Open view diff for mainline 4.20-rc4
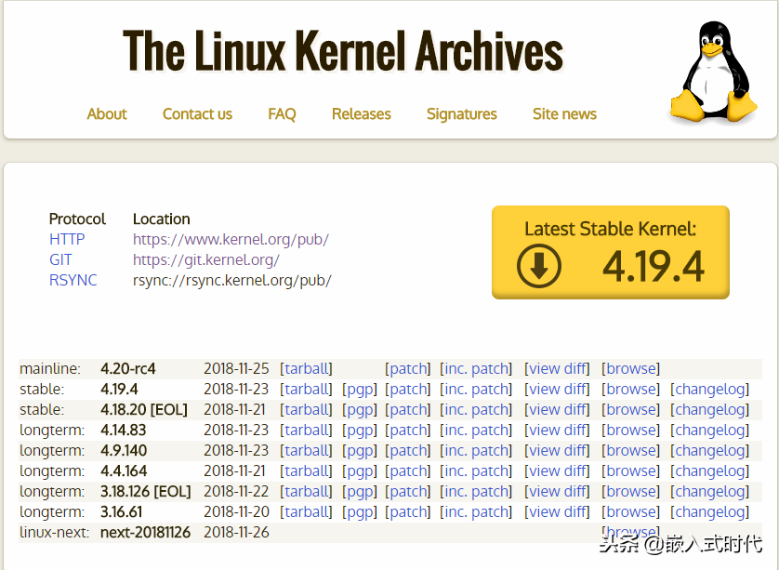Screen dimensions: 779x570 [x=557, y=369]
